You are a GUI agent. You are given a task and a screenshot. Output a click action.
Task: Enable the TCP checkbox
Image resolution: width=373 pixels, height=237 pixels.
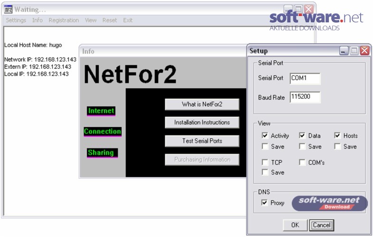(x=265, y=162)
